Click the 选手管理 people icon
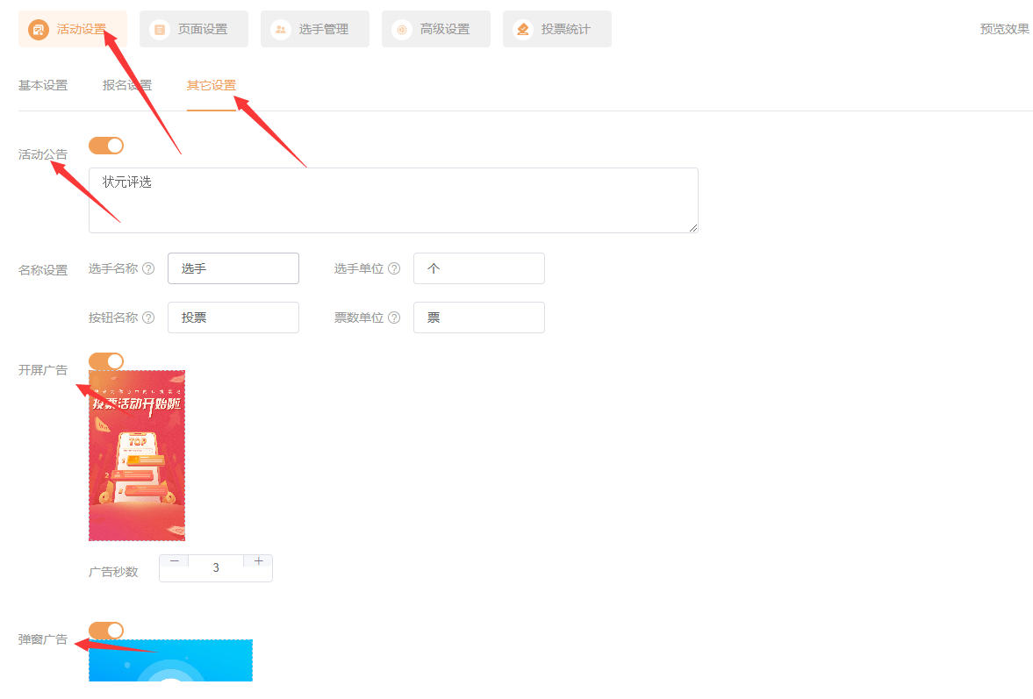This screenshot has height=699, width=1033. click(281, 29)
